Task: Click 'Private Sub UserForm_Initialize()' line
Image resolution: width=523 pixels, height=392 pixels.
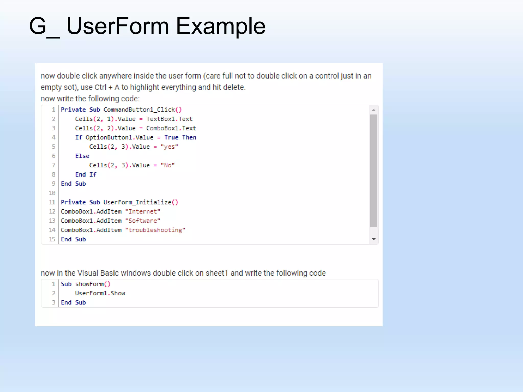Action: [120, 202]
